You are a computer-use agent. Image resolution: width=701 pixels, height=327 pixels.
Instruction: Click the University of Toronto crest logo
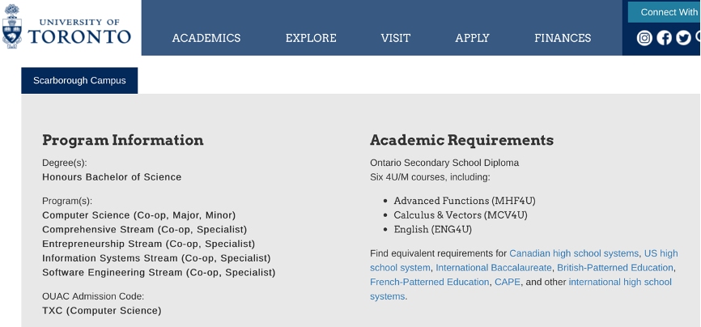11,26
